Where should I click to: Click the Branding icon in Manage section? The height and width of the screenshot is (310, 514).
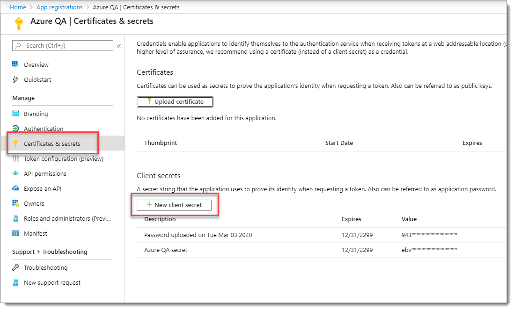[15, 114]
